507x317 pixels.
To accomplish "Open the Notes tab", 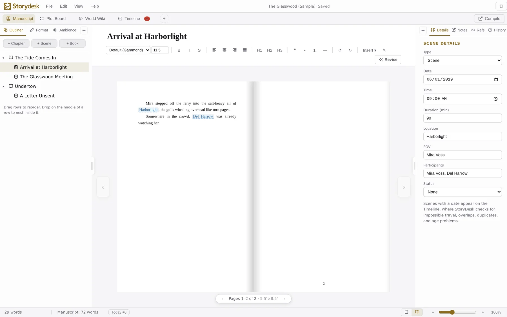I will click(459, 30).
